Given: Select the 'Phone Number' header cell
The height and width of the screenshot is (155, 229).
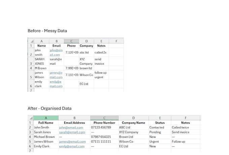Looking at the screenshot, I should coord(104,123).
